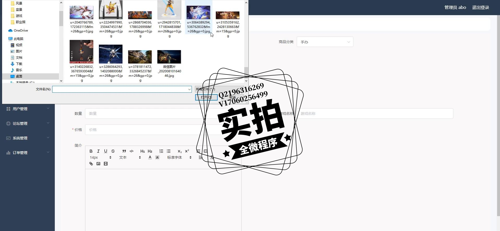This screenshot has height=231, width=500.
Task: Select the u=2040766789 image thumbnail
Action: pyautogui.click(x=81, y=13)
